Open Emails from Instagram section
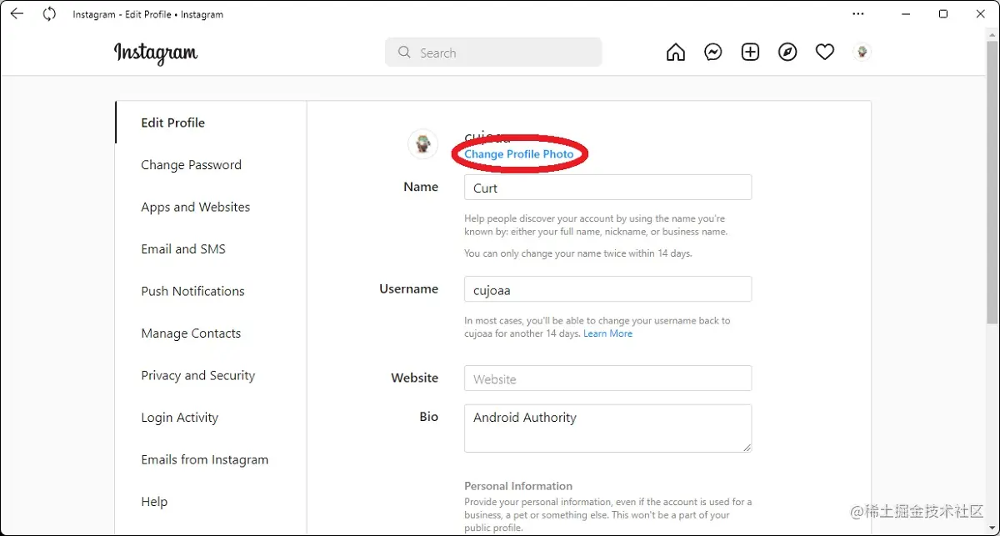Image resolution: width=1000 pixels, height=536 pixels. (204, 459)
